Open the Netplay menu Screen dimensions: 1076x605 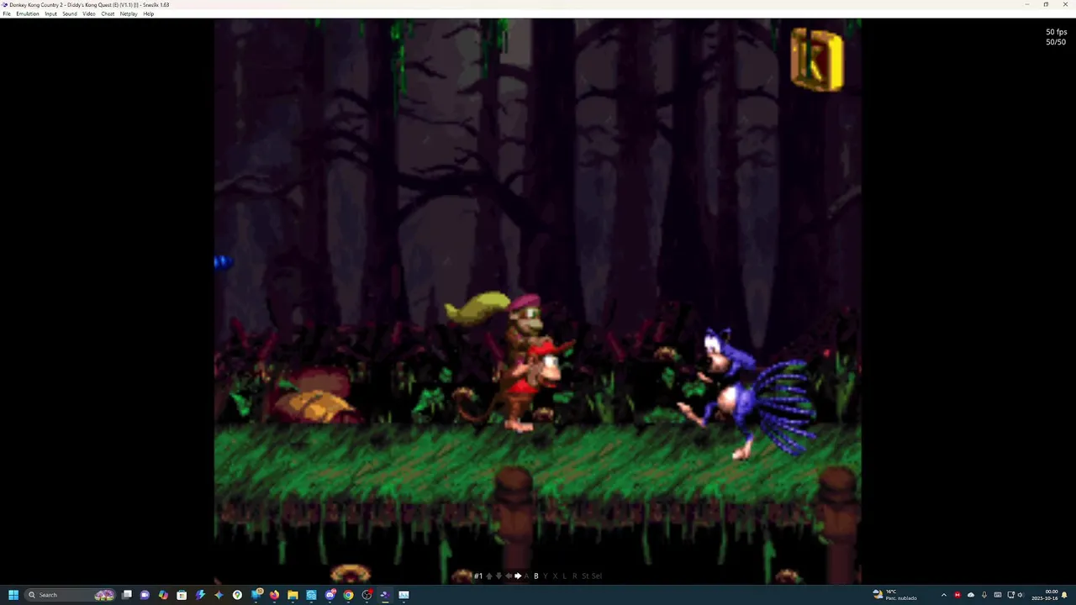coord(129,13)
